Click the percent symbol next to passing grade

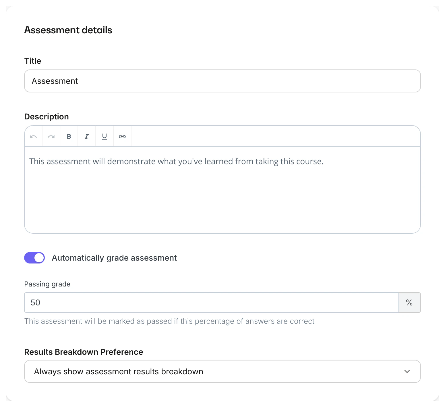pos(409,302)
